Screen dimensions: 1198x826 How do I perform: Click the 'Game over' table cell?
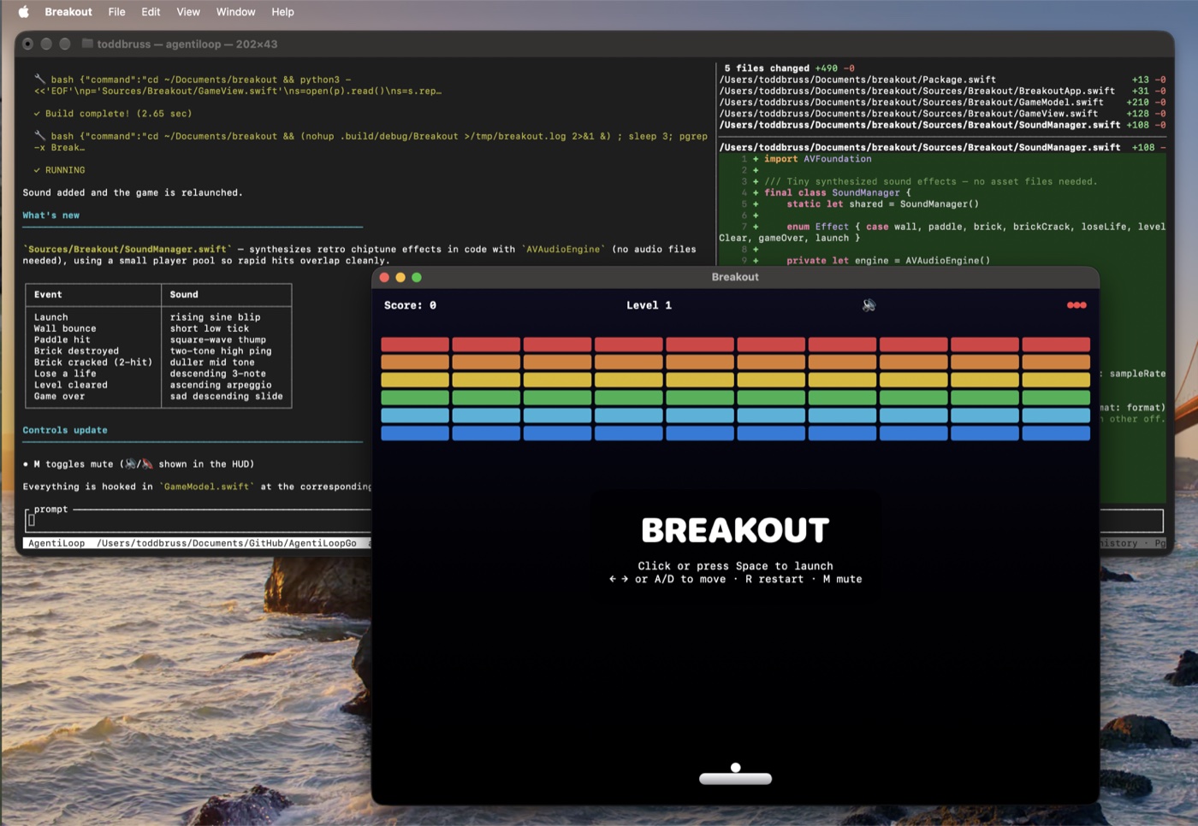pos(59,396)
